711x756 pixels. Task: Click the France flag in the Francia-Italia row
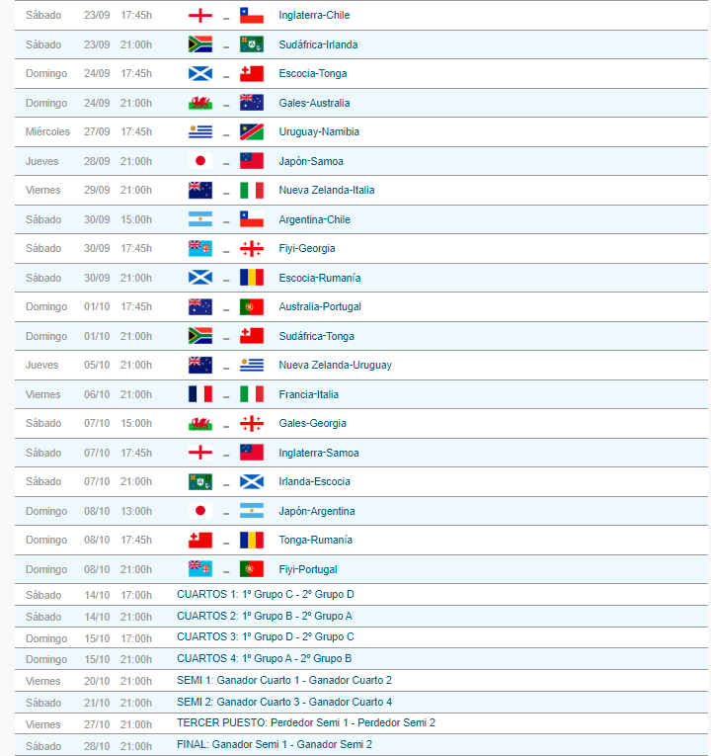200,394
